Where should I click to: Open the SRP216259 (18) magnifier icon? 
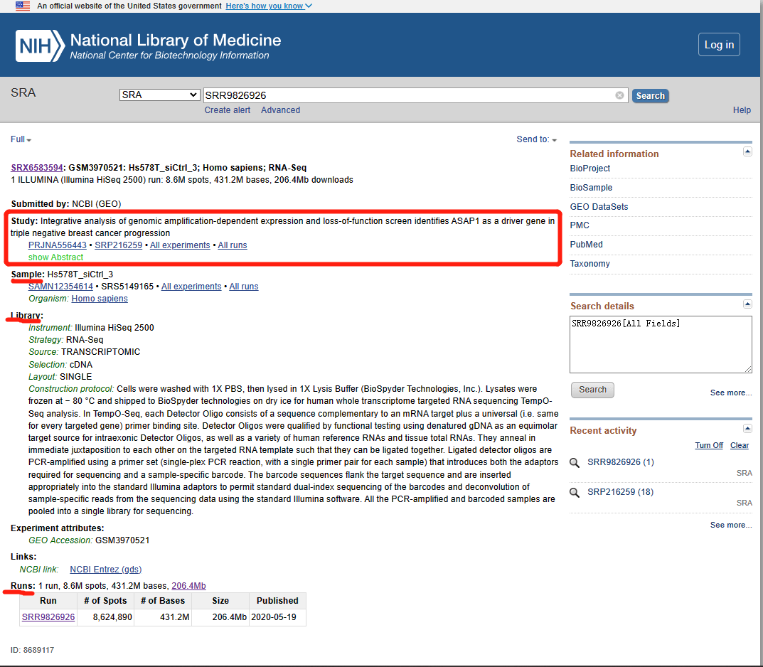574,493
